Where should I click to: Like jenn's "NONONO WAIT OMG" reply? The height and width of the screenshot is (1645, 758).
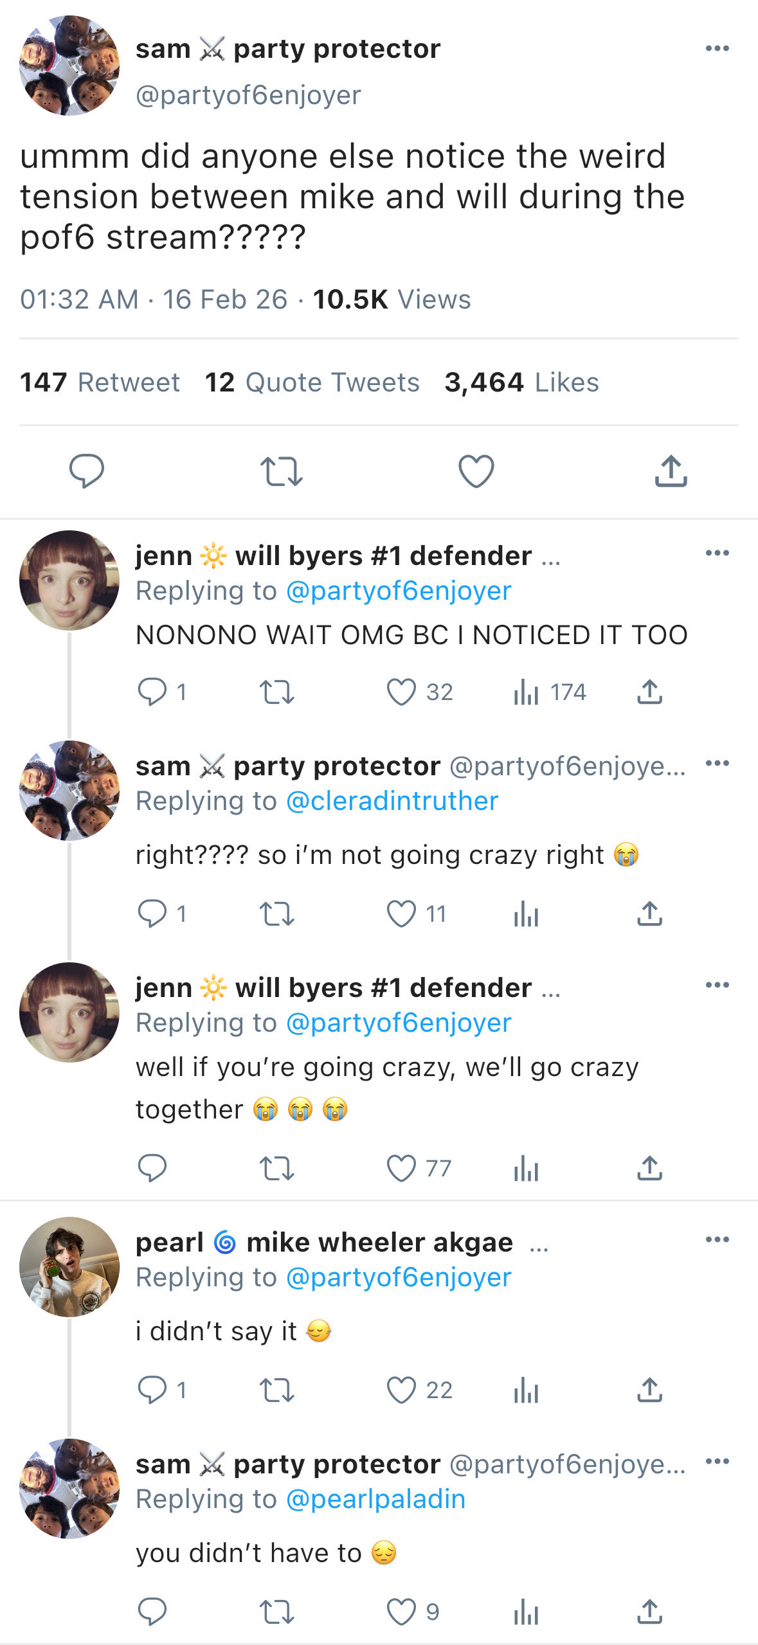tap(401, 692)
